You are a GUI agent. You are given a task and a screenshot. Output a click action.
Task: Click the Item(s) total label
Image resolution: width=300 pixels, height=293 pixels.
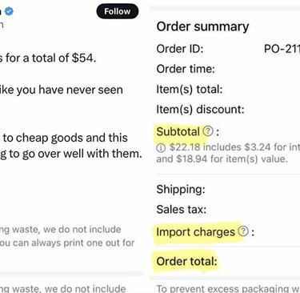pyautogui.click(x=190, y=90)
